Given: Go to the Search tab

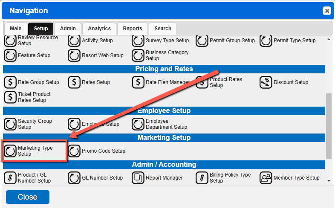Looking at the screenshot, I should 163,29.
